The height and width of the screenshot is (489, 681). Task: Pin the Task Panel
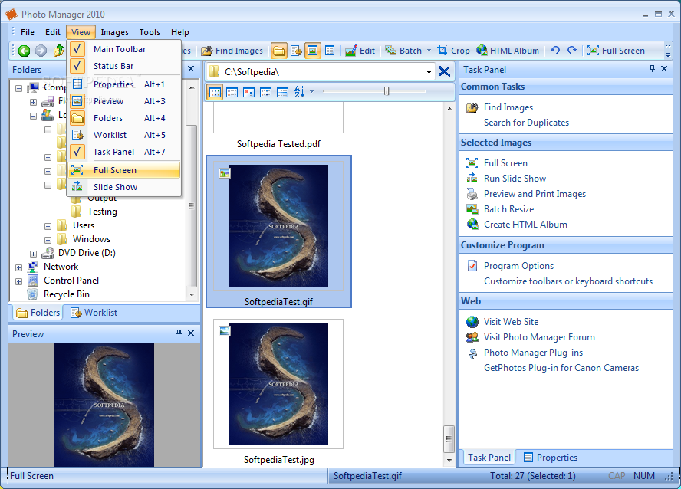click(652, 68)
